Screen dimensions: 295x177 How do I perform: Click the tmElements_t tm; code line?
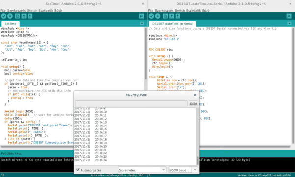point(14,60)
